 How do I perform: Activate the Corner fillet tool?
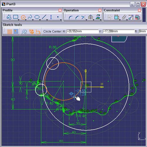(71, 17)
